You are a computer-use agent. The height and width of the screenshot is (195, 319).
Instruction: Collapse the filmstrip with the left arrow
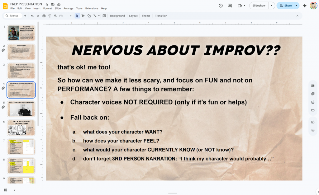pyautogui.click(x=14, y=190)
